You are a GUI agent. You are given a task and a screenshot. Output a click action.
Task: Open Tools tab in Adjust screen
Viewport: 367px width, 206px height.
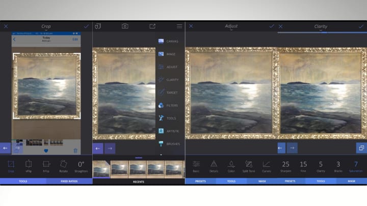point(231,181)
